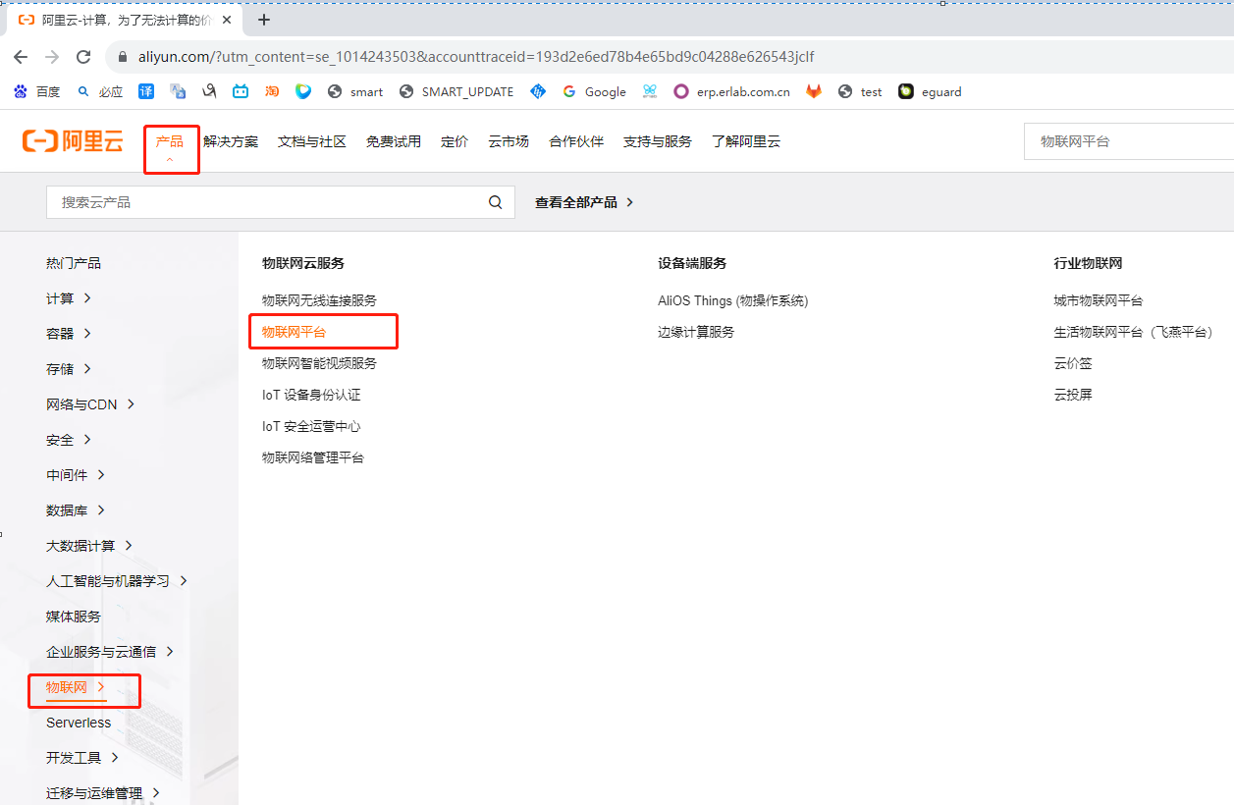The image size is (1234, 805).
Task: Close the 阿里云 browser tab
Action: [227, 20]
